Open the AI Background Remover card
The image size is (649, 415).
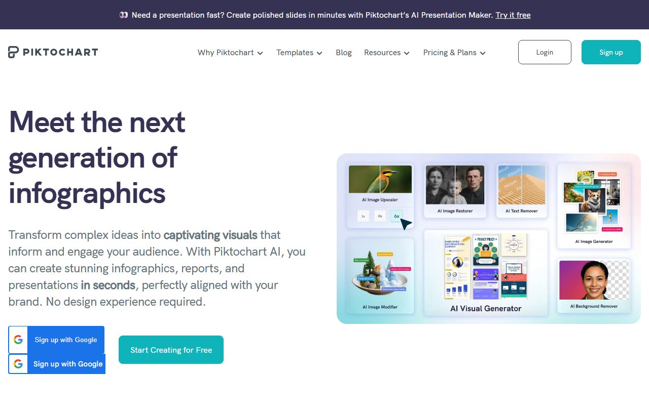tap(594, 285)
